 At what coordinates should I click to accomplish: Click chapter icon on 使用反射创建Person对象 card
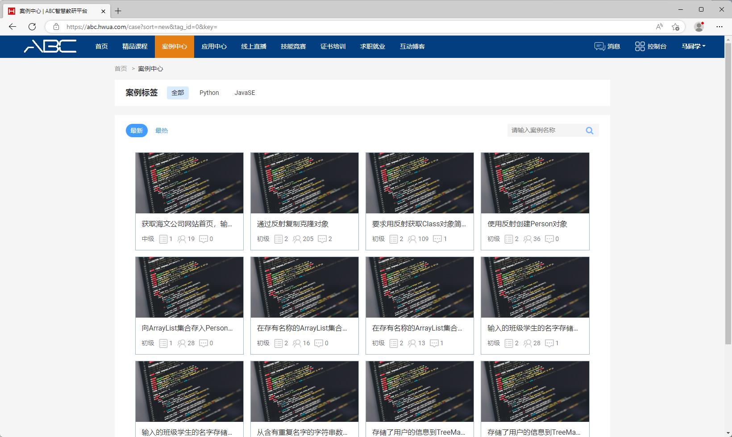tap(509, 239)
